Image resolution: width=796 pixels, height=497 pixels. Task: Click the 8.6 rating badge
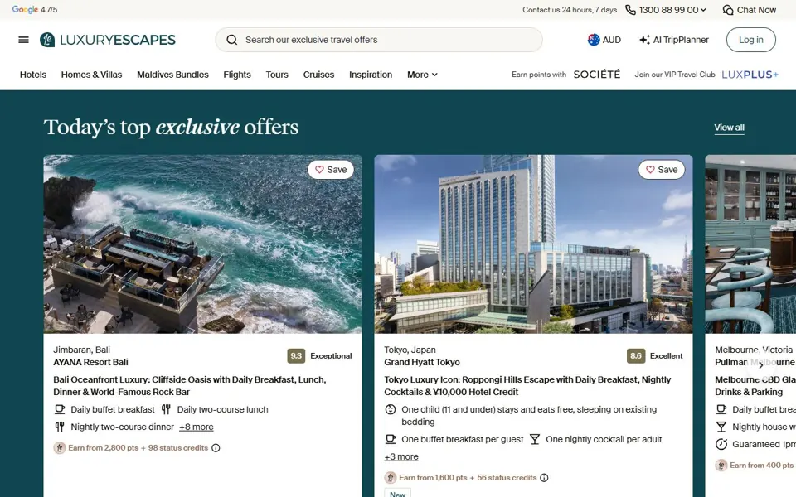(636, 356)
